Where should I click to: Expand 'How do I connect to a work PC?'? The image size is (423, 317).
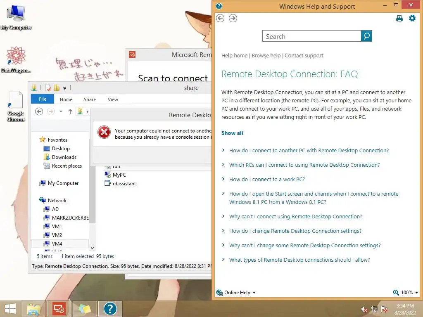(x=267, y=179)
